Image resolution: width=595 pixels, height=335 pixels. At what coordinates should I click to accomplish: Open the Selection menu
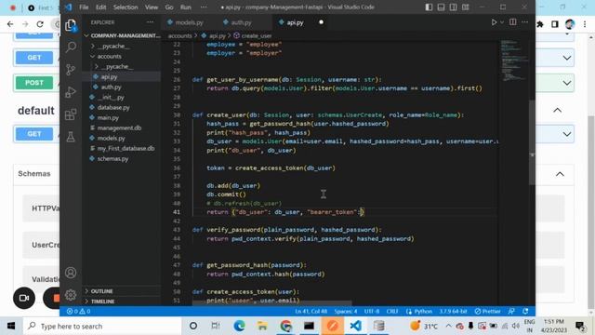tap(126, 7)
